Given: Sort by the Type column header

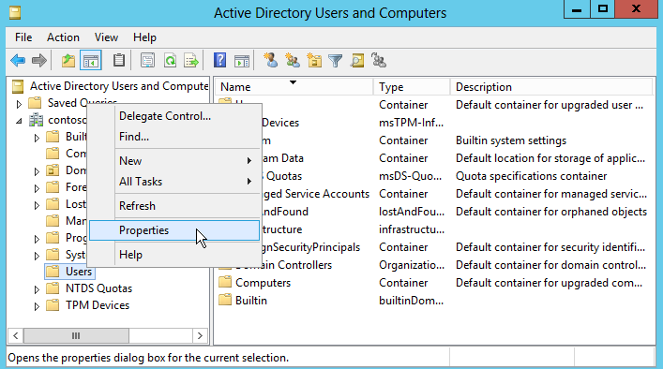Looking at the screenshot, I should (412, 87).
